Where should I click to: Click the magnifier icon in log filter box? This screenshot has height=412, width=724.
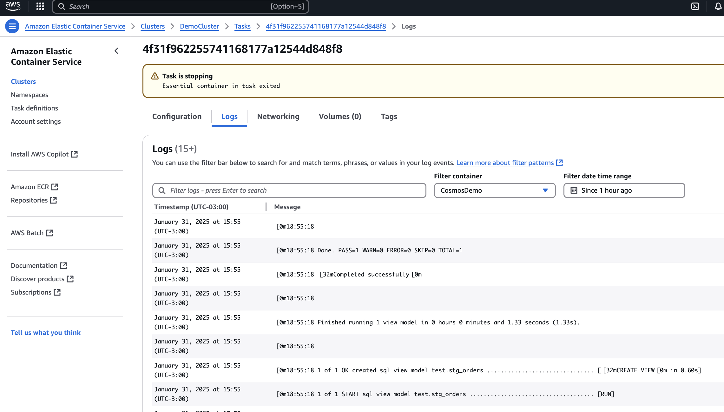coord(162,190)
